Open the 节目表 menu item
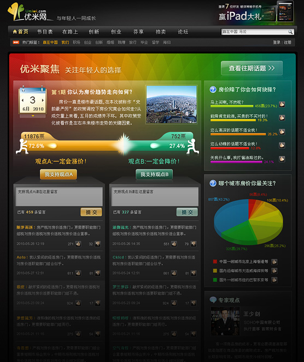The image size is (304, 362). coord(45,32)
